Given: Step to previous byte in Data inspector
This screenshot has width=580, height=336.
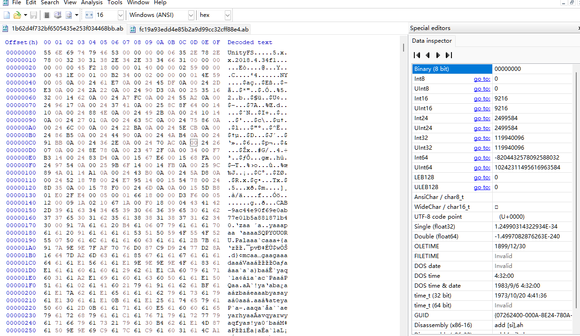Looking at the screenshot, I should pyautogui.click(x=427, y=55).
